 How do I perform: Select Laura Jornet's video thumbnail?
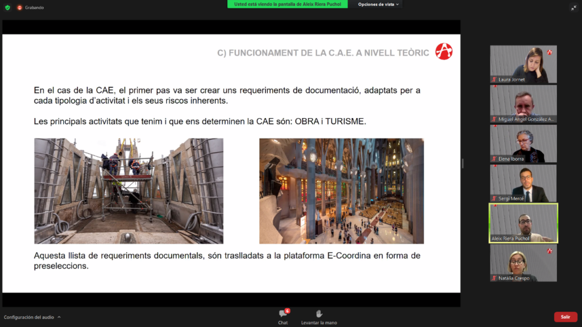(x=523, y=64)
